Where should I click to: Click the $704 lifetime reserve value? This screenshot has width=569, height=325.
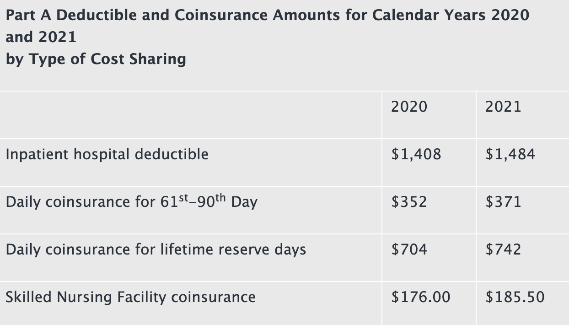click(409, 249)
